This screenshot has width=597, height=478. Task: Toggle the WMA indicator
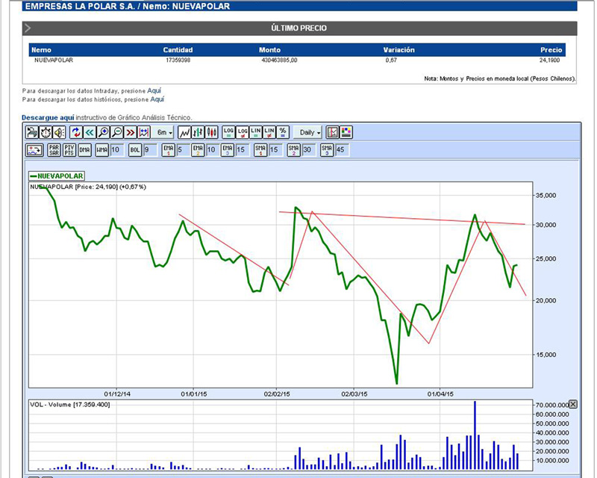point(101,150)
